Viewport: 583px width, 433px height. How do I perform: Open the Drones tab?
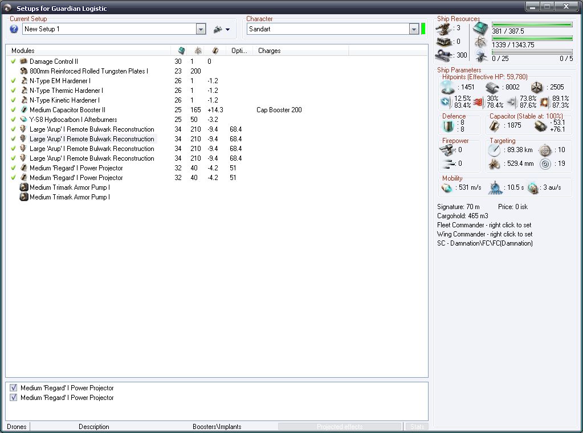pos(17,427)
